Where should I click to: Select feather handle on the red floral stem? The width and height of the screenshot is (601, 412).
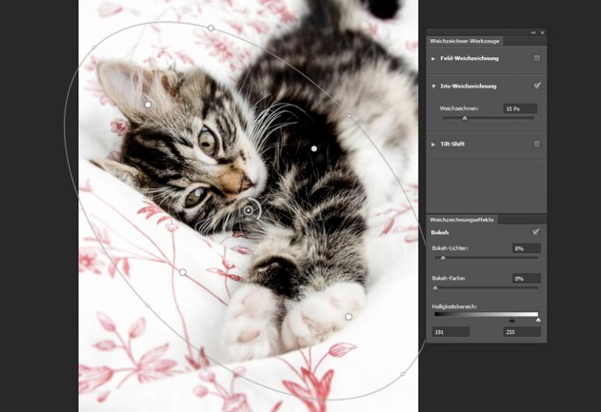coord(183,272)
